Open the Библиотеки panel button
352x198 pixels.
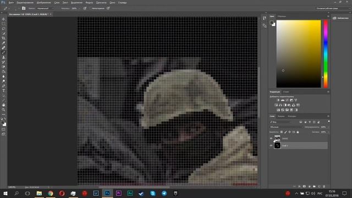click(x=341, y=18)
